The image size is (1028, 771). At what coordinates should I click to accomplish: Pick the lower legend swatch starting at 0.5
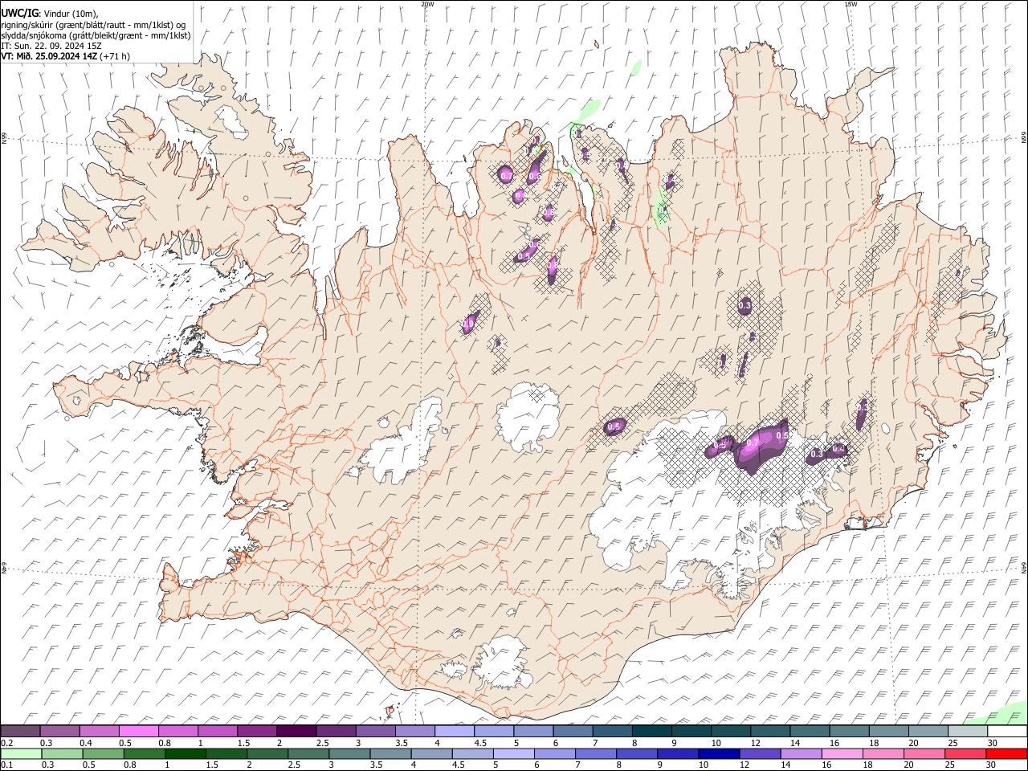(x=103, y=753)
